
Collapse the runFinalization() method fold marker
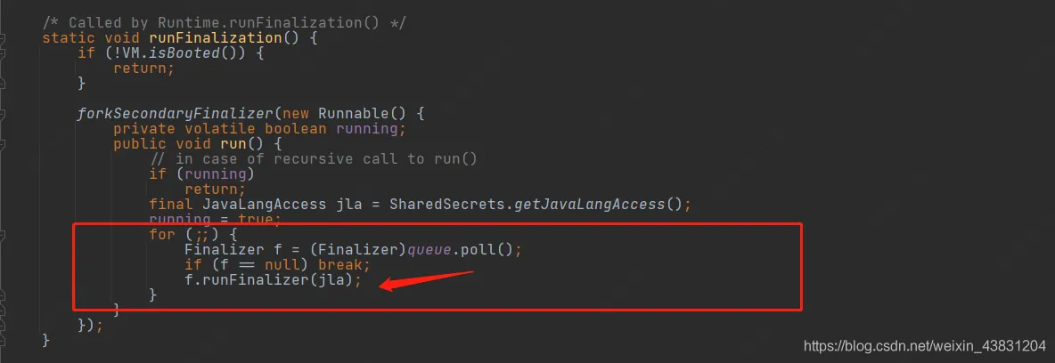(3, 38)
